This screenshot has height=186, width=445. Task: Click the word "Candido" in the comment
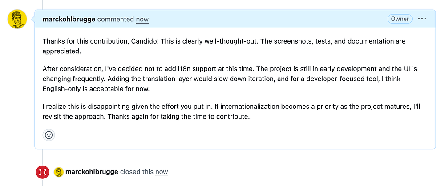pos(142,41)
